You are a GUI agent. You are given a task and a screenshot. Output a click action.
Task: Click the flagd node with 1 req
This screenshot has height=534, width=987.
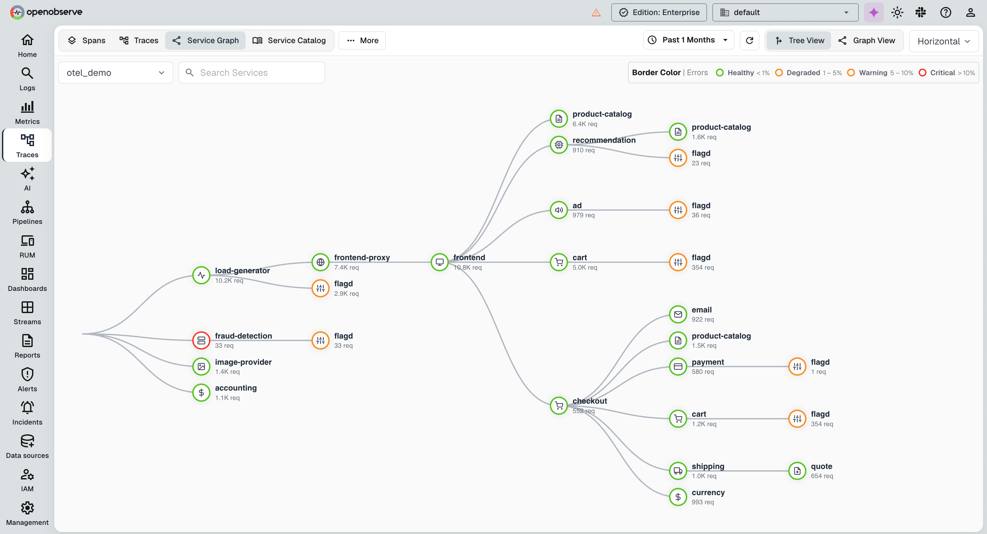click(x=797, y=366)
